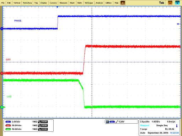182x136 pixels.
Task: Click the BW:500M bandwidth badge for C1
Action: (43, 122)
